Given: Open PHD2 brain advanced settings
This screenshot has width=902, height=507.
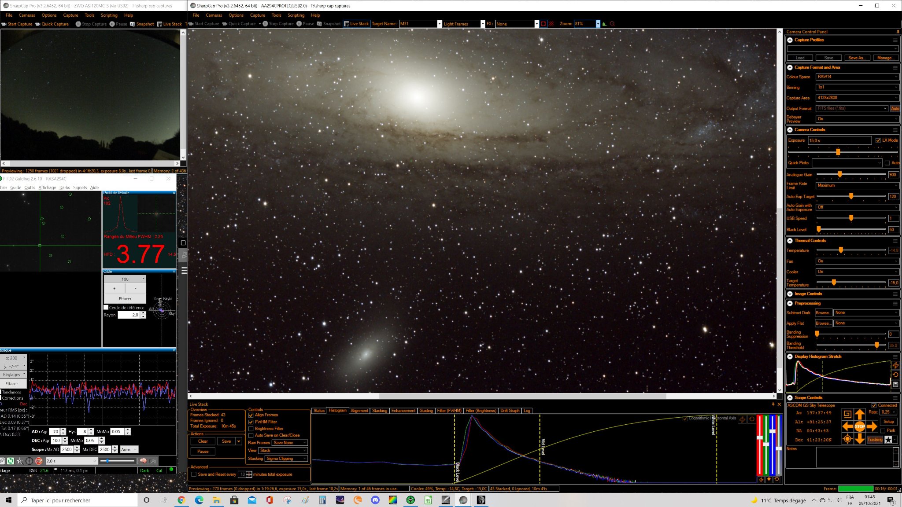Looking at the screenshot, I should click(x=143, y=461).
